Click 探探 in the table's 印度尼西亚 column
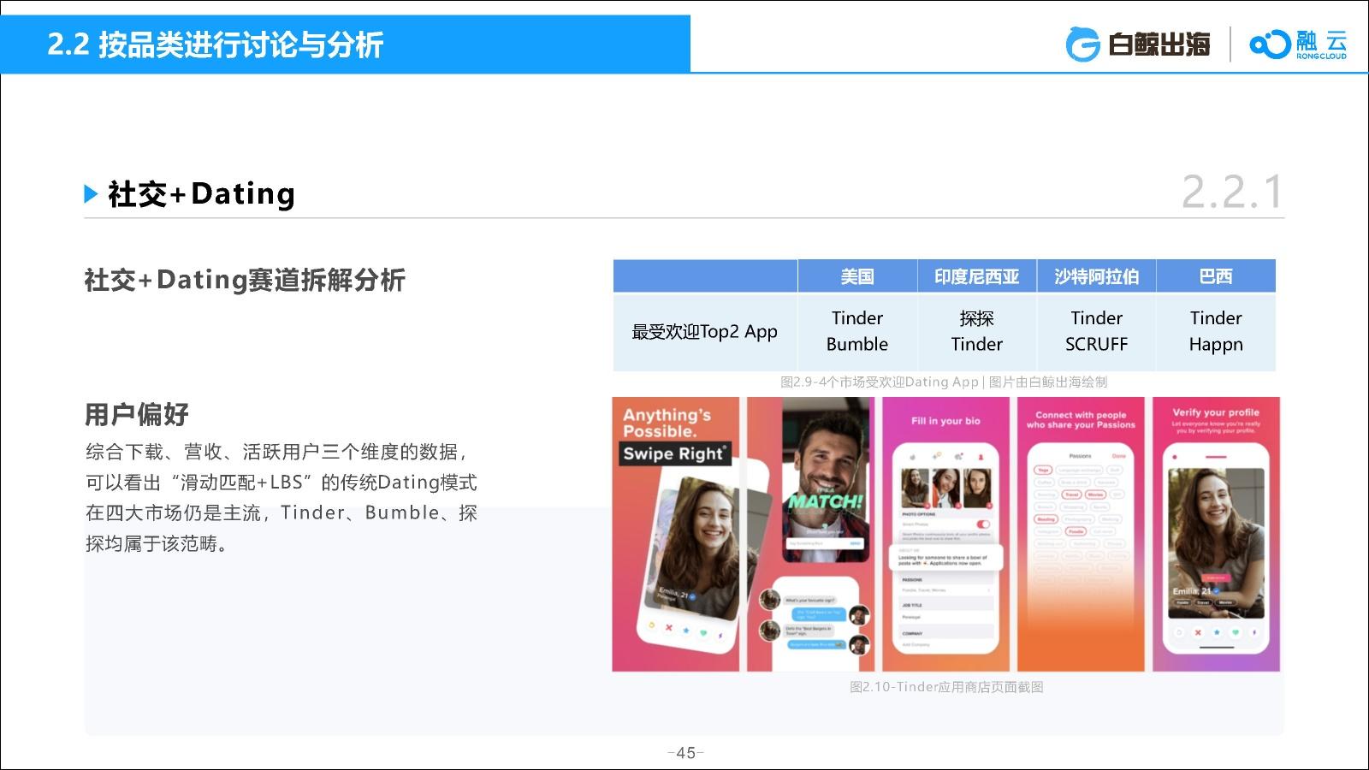Screen dimensions: 1369x770 977,318
